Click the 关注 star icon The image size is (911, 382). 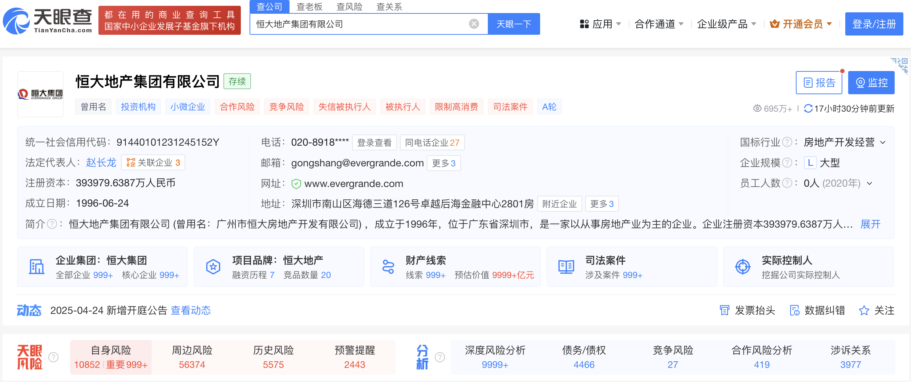click(x=864, y=311)
